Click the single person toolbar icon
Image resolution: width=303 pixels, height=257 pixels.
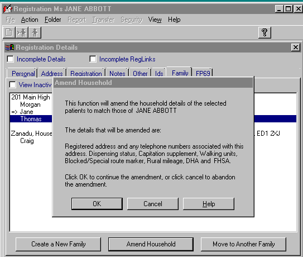click(x=35, y=32)
